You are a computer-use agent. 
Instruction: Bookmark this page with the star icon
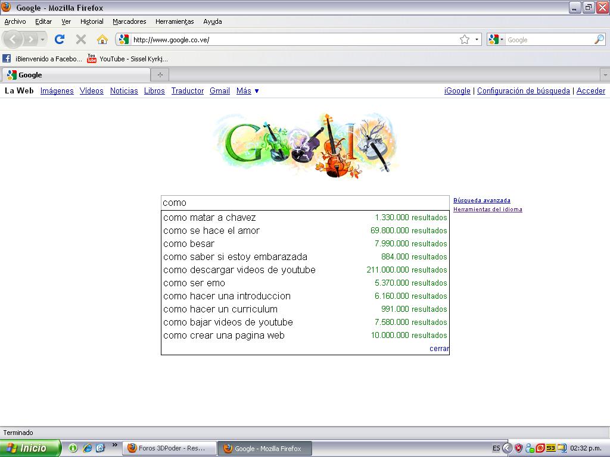click(x=465, y=39)
